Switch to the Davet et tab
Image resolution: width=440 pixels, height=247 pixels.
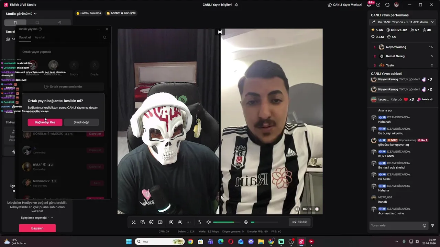click(25, 37)
